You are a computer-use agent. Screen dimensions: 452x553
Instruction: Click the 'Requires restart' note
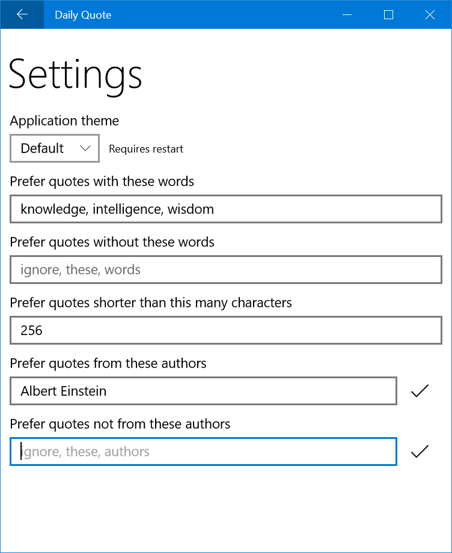click(146, 149)
